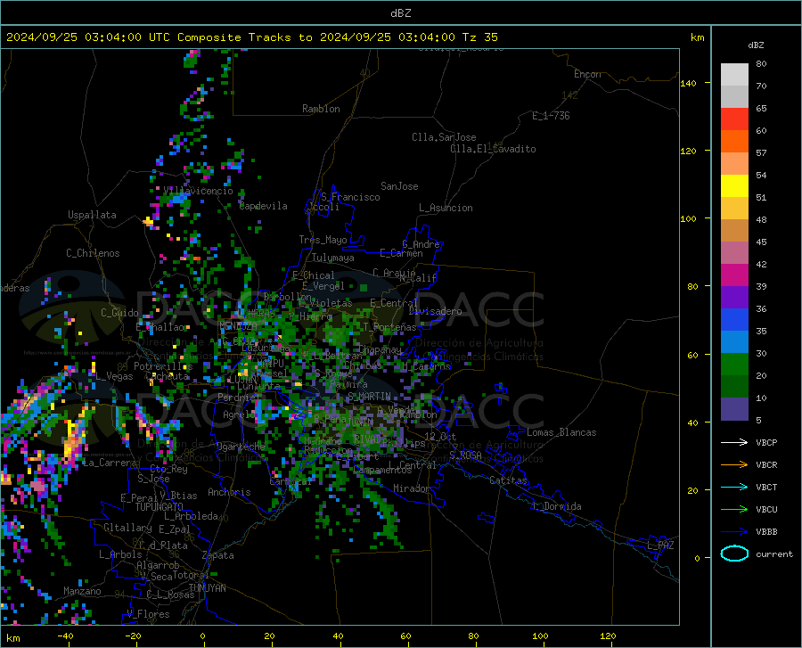Click the Potrerillos map label
Image resolution: width=802 pixels, height=648 pixels.
point(163,366)
